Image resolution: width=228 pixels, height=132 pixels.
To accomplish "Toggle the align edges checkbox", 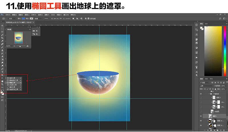I will click(88, 19).
